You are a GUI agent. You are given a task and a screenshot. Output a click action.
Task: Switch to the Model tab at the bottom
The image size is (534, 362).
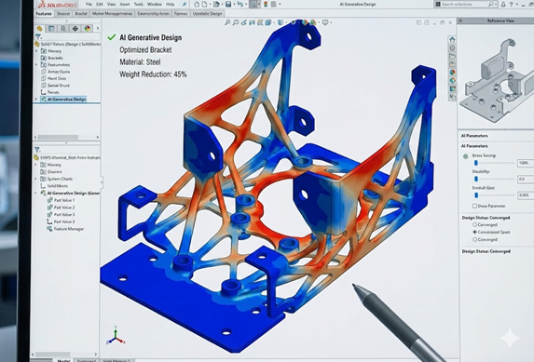point(63,360)
